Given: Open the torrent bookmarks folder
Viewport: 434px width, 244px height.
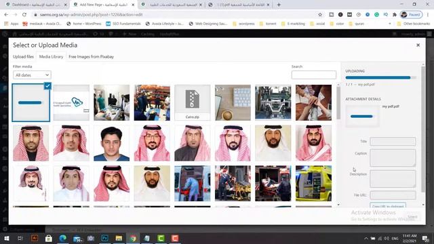Looking at the screenshot, I should 268,24.
